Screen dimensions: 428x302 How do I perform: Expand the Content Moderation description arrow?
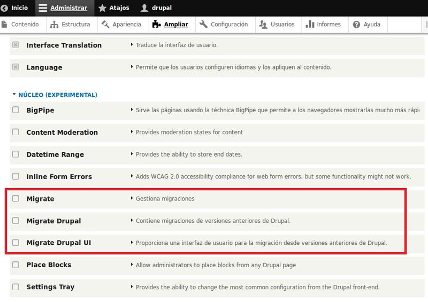(132, 132)
